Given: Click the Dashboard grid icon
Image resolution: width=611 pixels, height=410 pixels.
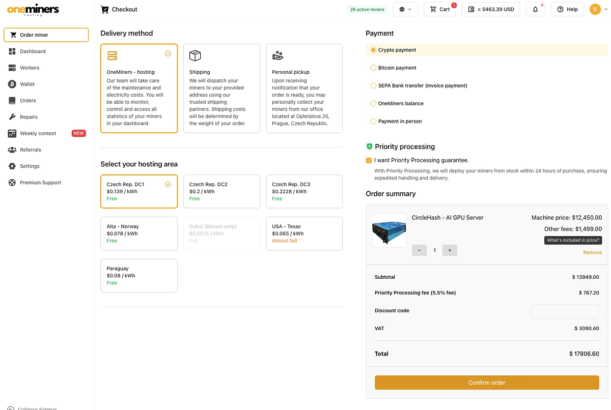Looking at the screenshot, I should click(12, 51).
